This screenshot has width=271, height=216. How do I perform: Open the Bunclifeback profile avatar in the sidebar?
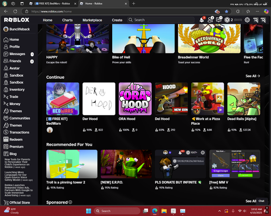click(x=6, y=29)
